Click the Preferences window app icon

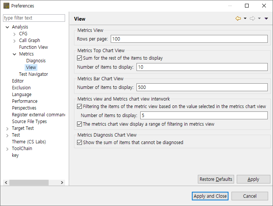pos(6,6)
